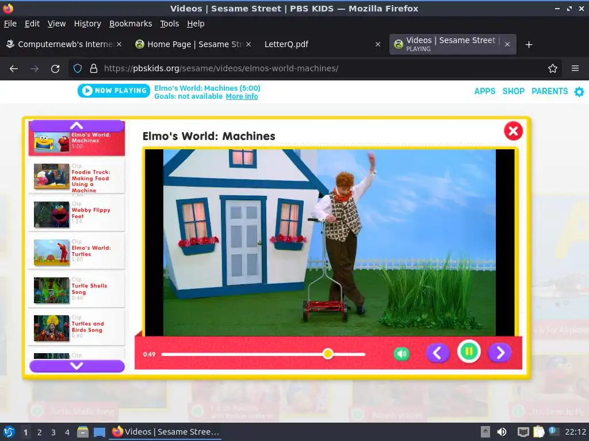Click the eject tray icon
This screenshot has height=441, width=589.
485,432
